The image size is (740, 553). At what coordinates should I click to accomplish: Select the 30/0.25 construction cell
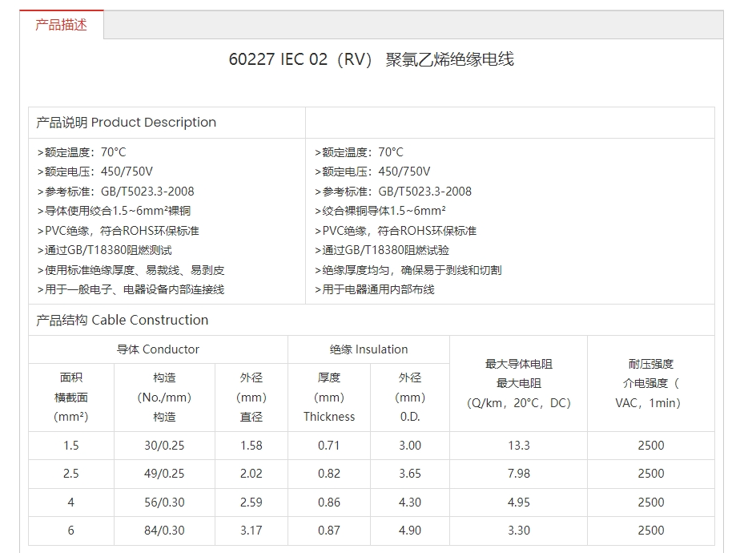tap(164, 446)
